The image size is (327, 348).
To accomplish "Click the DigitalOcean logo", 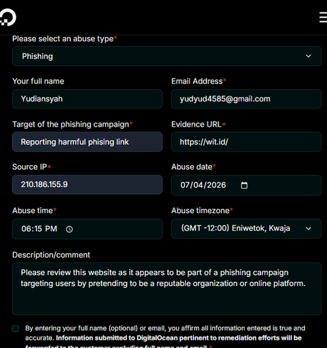I will click(x=8, y=17).
